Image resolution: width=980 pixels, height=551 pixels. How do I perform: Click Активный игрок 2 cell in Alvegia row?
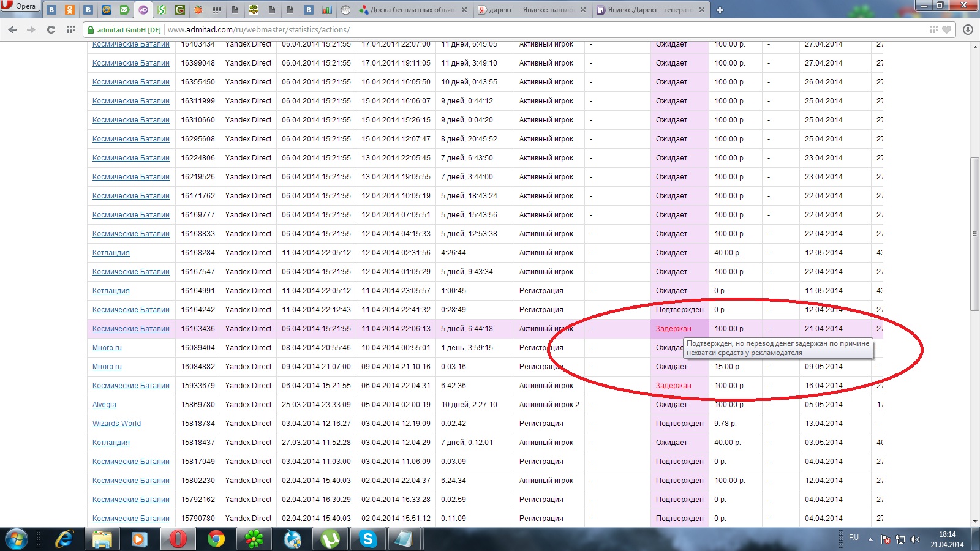(549, 405)
